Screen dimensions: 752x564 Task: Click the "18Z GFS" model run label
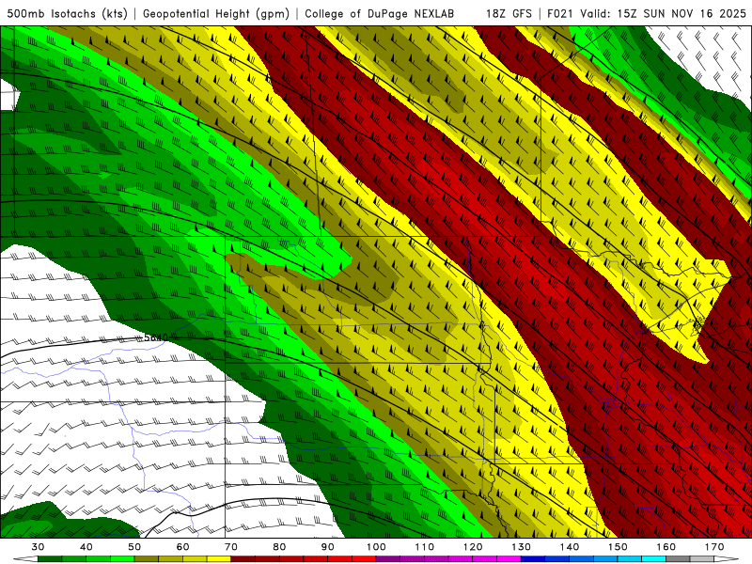pos(509,14)
